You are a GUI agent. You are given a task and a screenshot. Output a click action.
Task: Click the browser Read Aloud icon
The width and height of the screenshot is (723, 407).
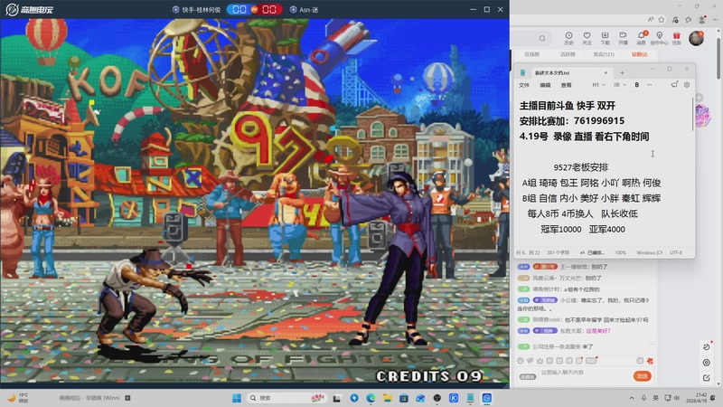click(651, 19)
